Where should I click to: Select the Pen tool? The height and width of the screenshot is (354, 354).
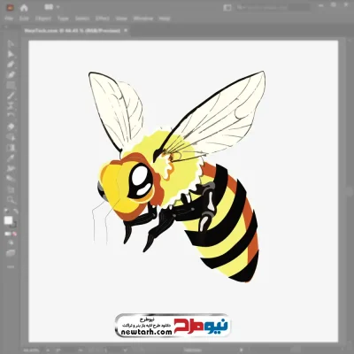coord(11,64)
